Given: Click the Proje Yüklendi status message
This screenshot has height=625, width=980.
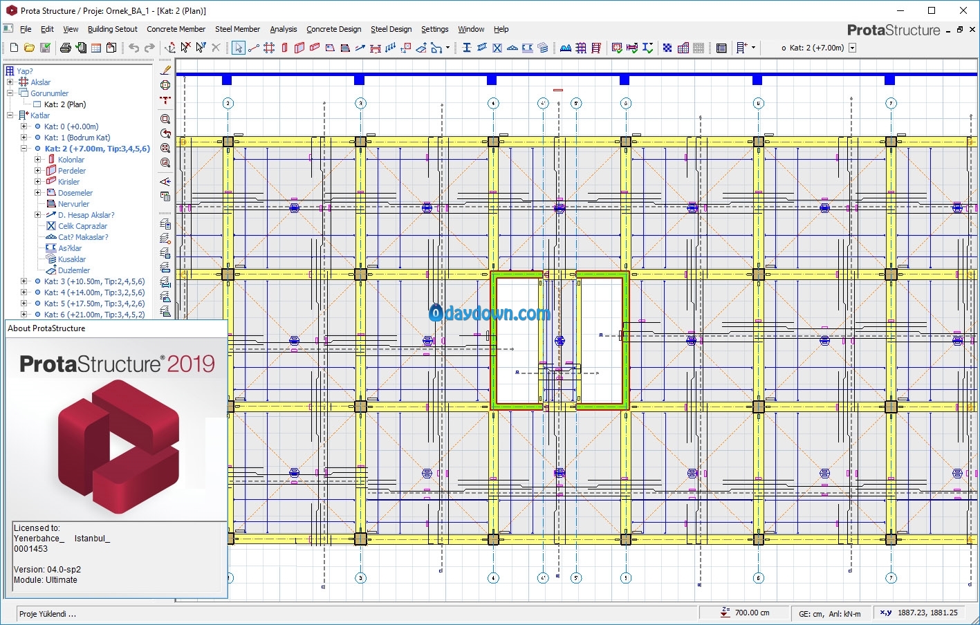Looking at the screenshot, I should pyautogui.click(x=48, y=614).
